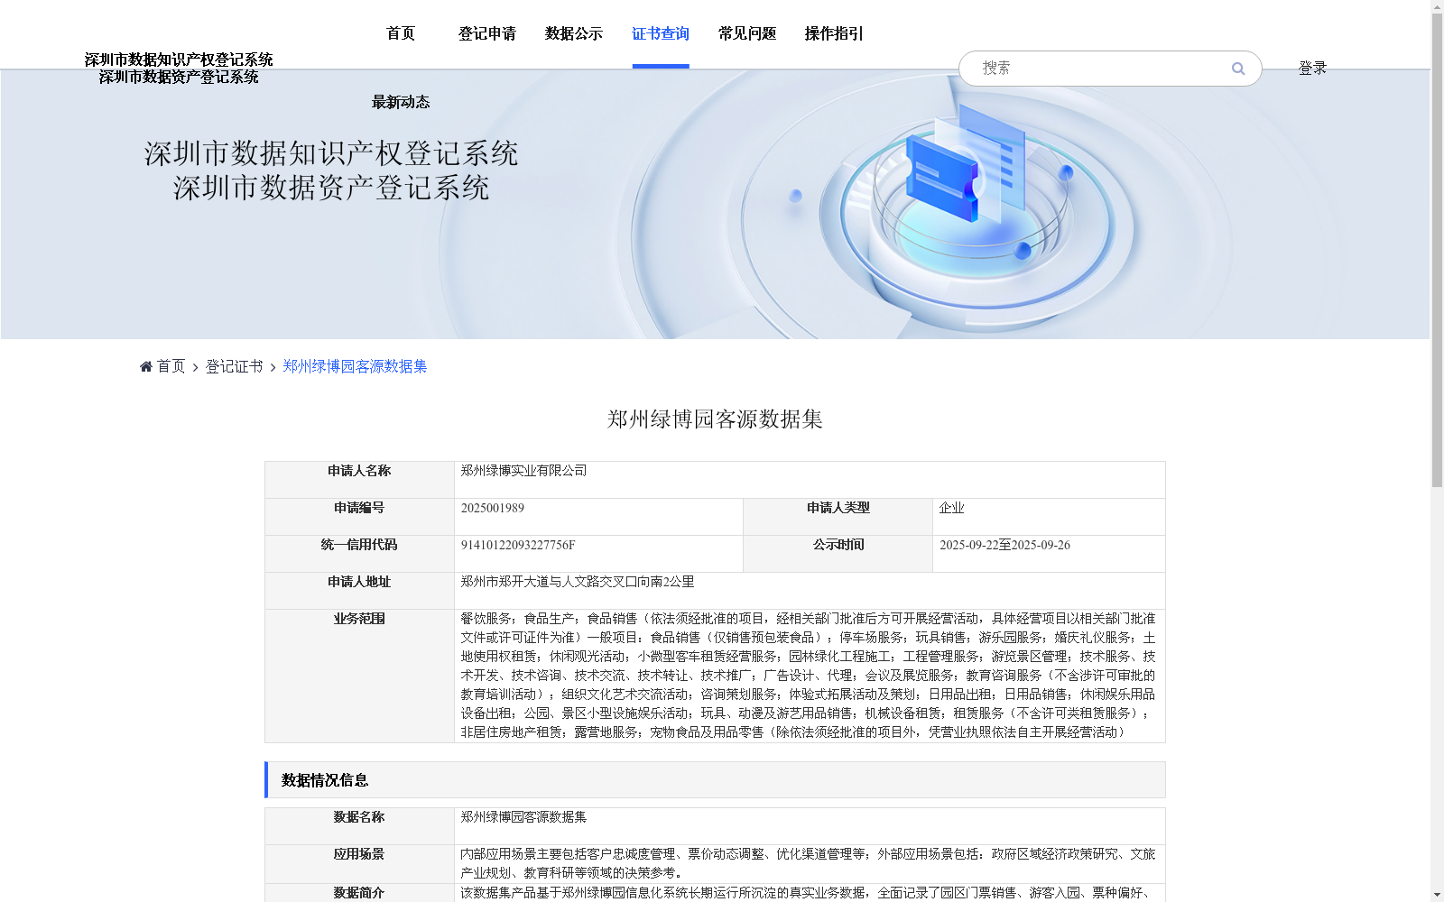Go to 数据公示 page
Screen dimensions: 1444x902
click(574, 33)
